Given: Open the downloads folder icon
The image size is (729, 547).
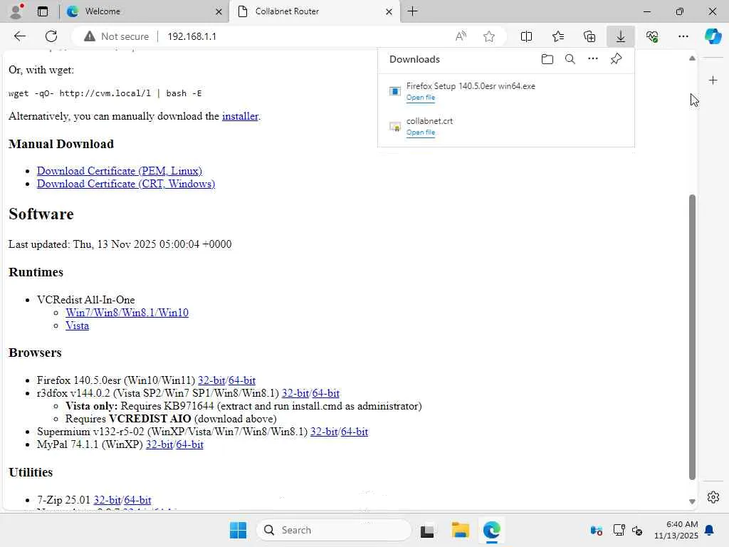Looking at the screenshot, I should tap(547, 59).
